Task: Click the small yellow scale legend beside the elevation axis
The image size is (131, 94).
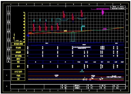Action: (x=18, y=38)
